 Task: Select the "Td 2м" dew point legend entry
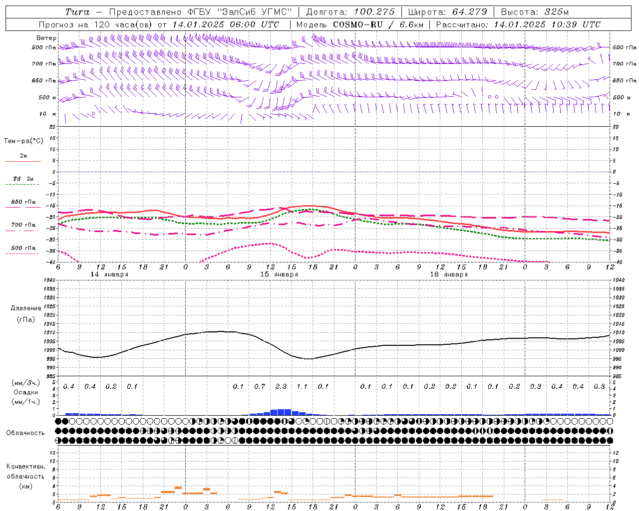23,179
